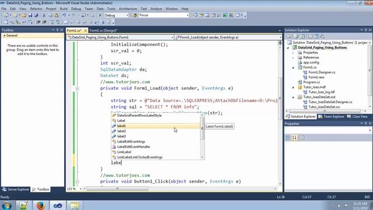
Task: Switch to the Team Explorer tab
Action: [332, 117]
